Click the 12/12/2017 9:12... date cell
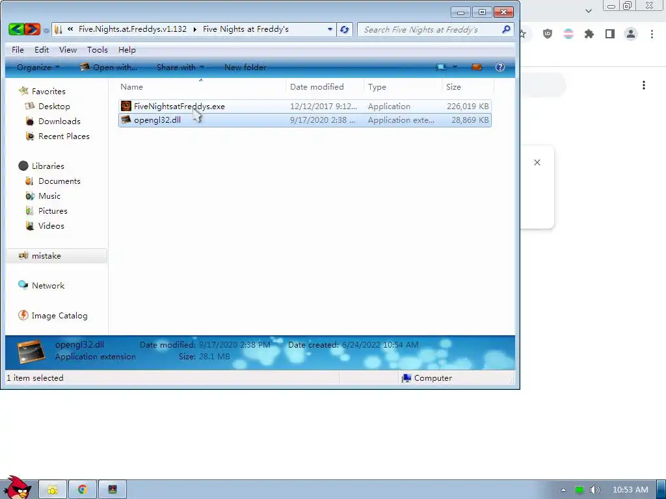666x499 pixels. coord(323,106)
